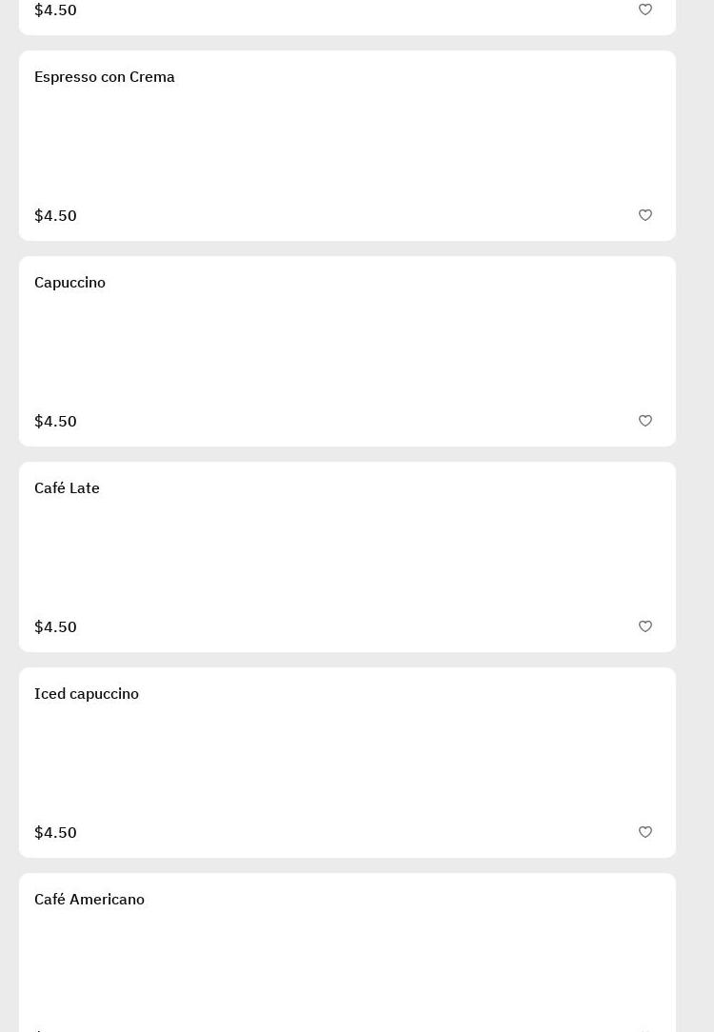
Task: Click the $4.50 price under Espresso con Crema
Action: [x=55, y=216]
